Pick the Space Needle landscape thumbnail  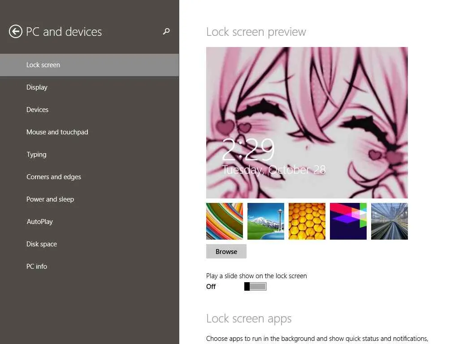click(x=266, y=221)
